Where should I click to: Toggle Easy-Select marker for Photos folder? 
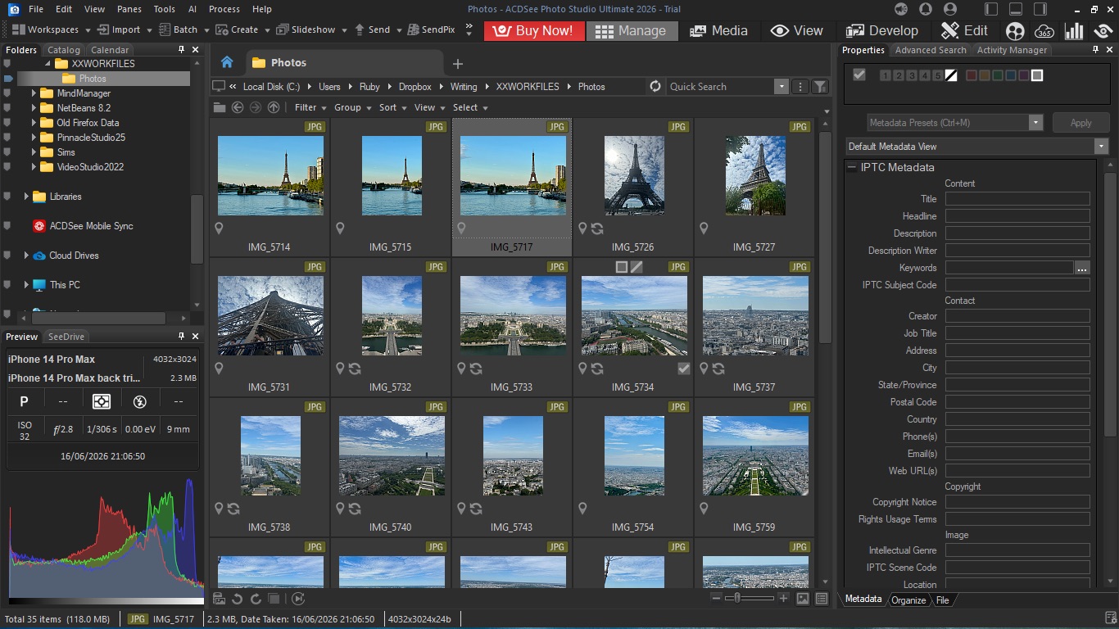click(x=8, y=79)
